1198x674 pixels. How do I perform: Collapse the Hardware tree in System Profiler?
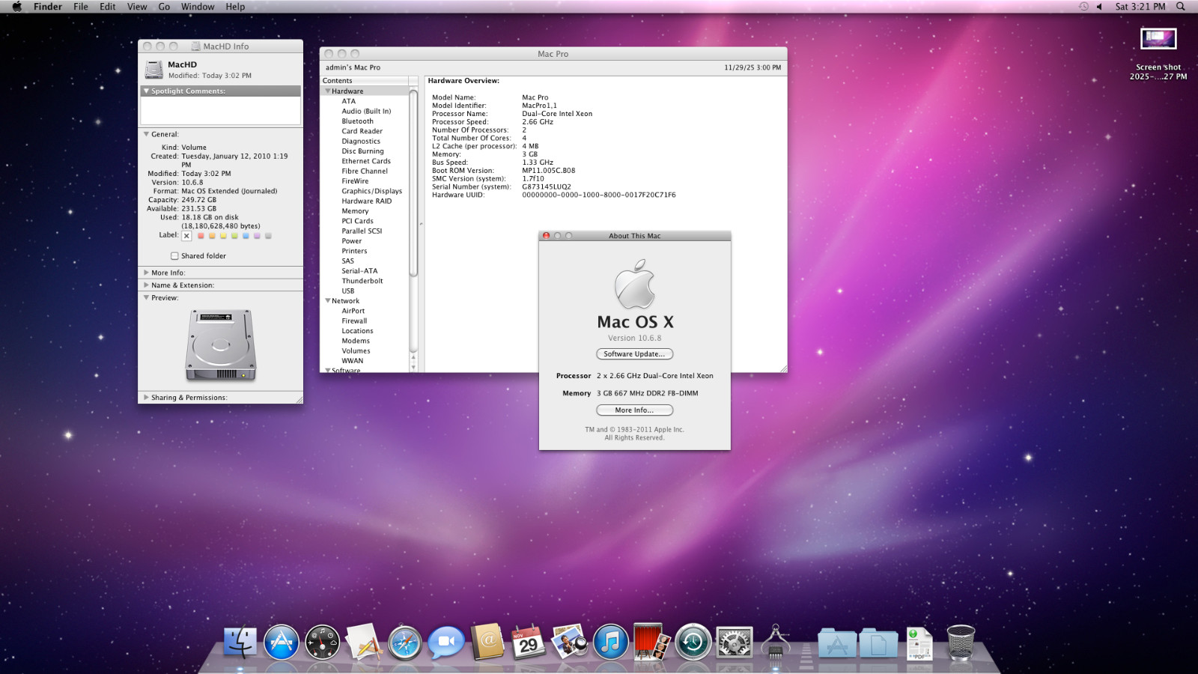point(328,91)
